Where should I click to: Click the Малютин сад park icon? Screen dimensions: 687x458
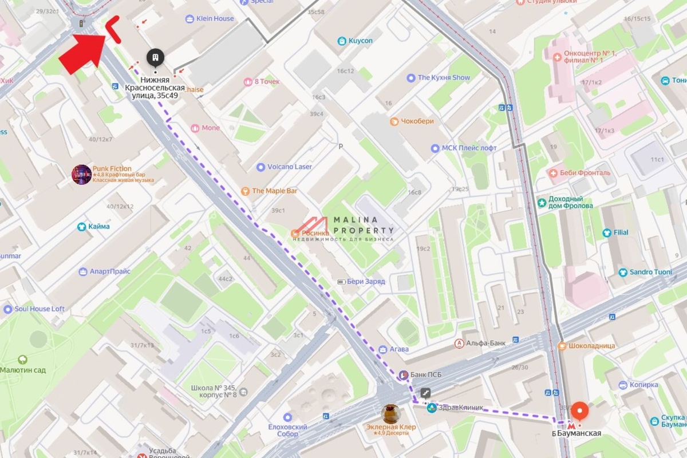22,360
